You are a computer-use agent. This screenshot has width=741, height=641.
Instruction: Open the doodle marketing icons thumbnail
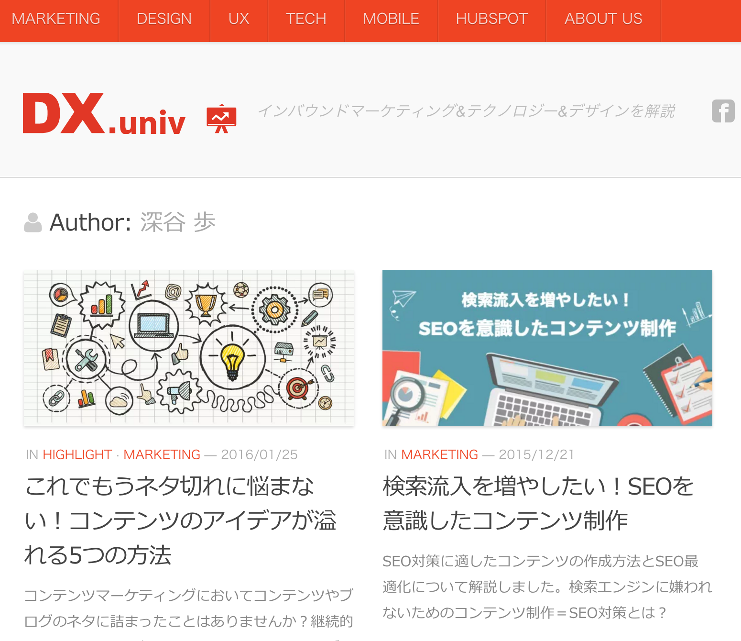189,348
